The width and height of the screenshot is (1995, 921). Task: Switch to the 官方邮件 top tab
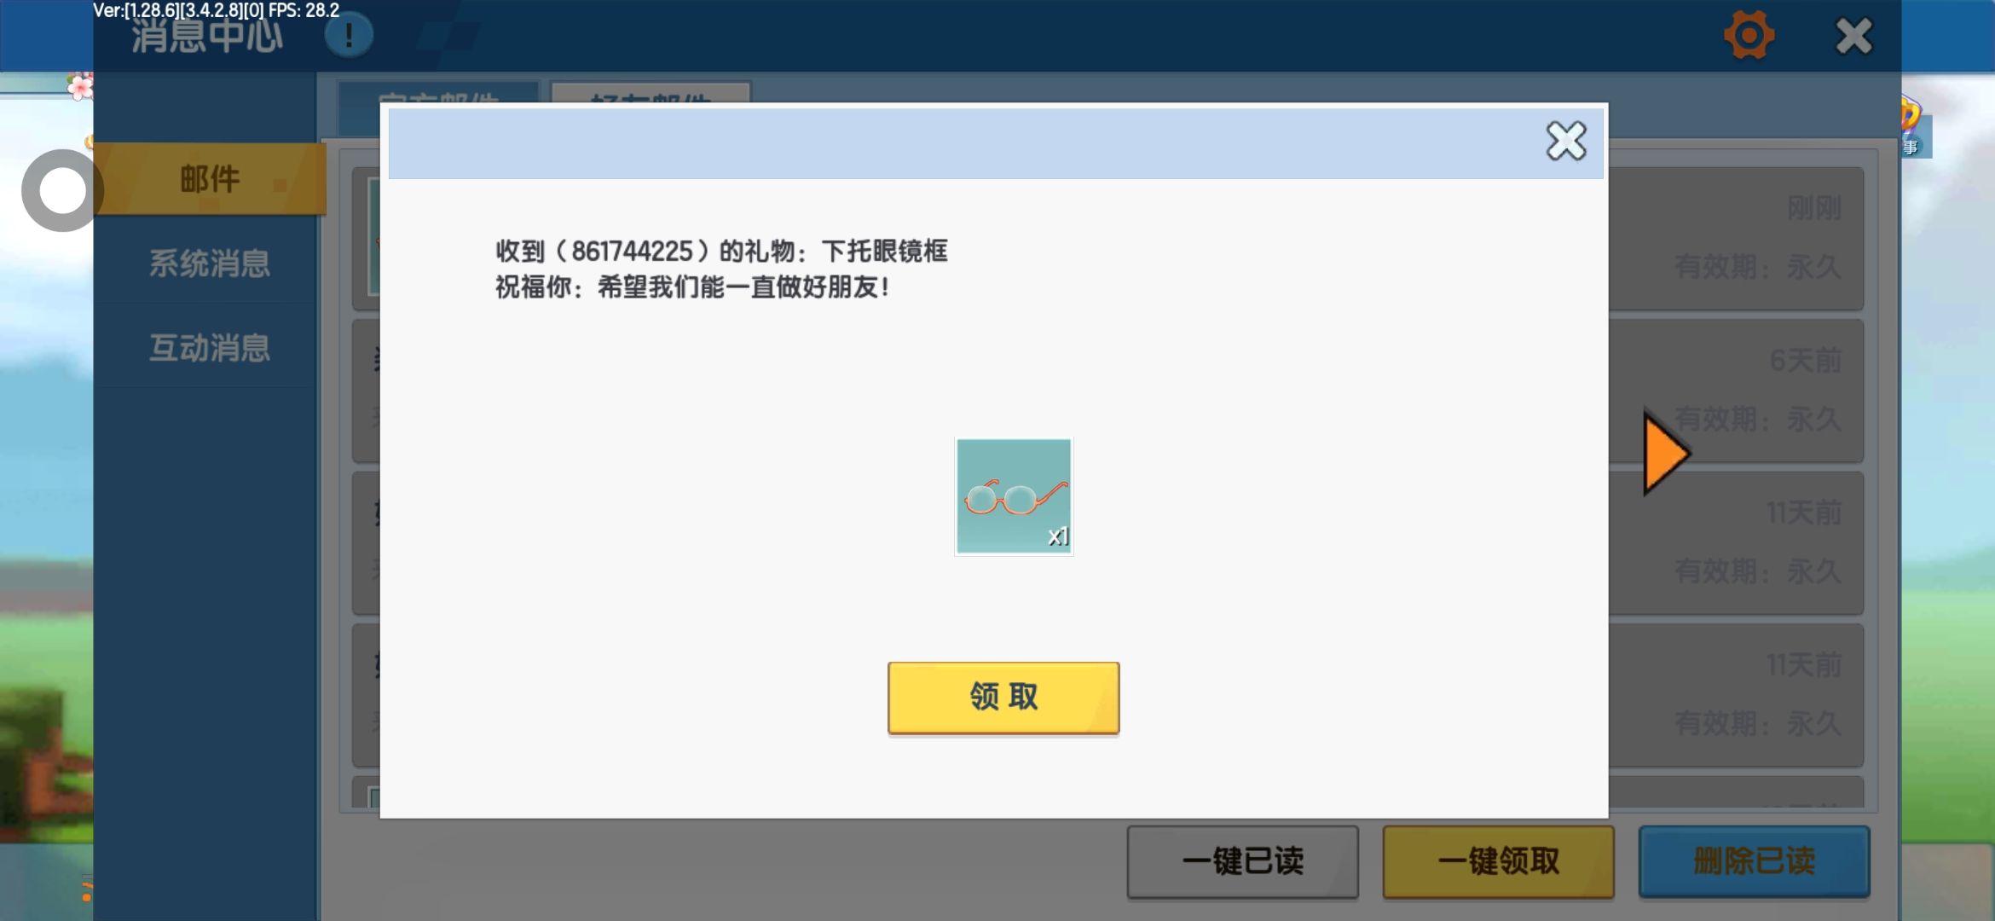438,94
